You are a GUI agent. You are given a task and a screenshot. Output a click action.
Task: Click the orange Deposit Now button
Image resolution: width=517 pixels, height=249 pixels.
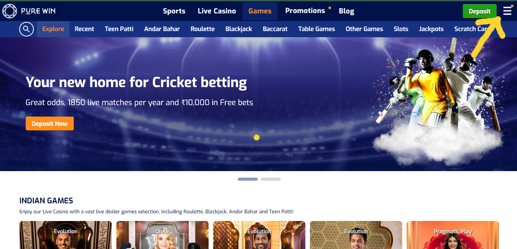(50, 124)
